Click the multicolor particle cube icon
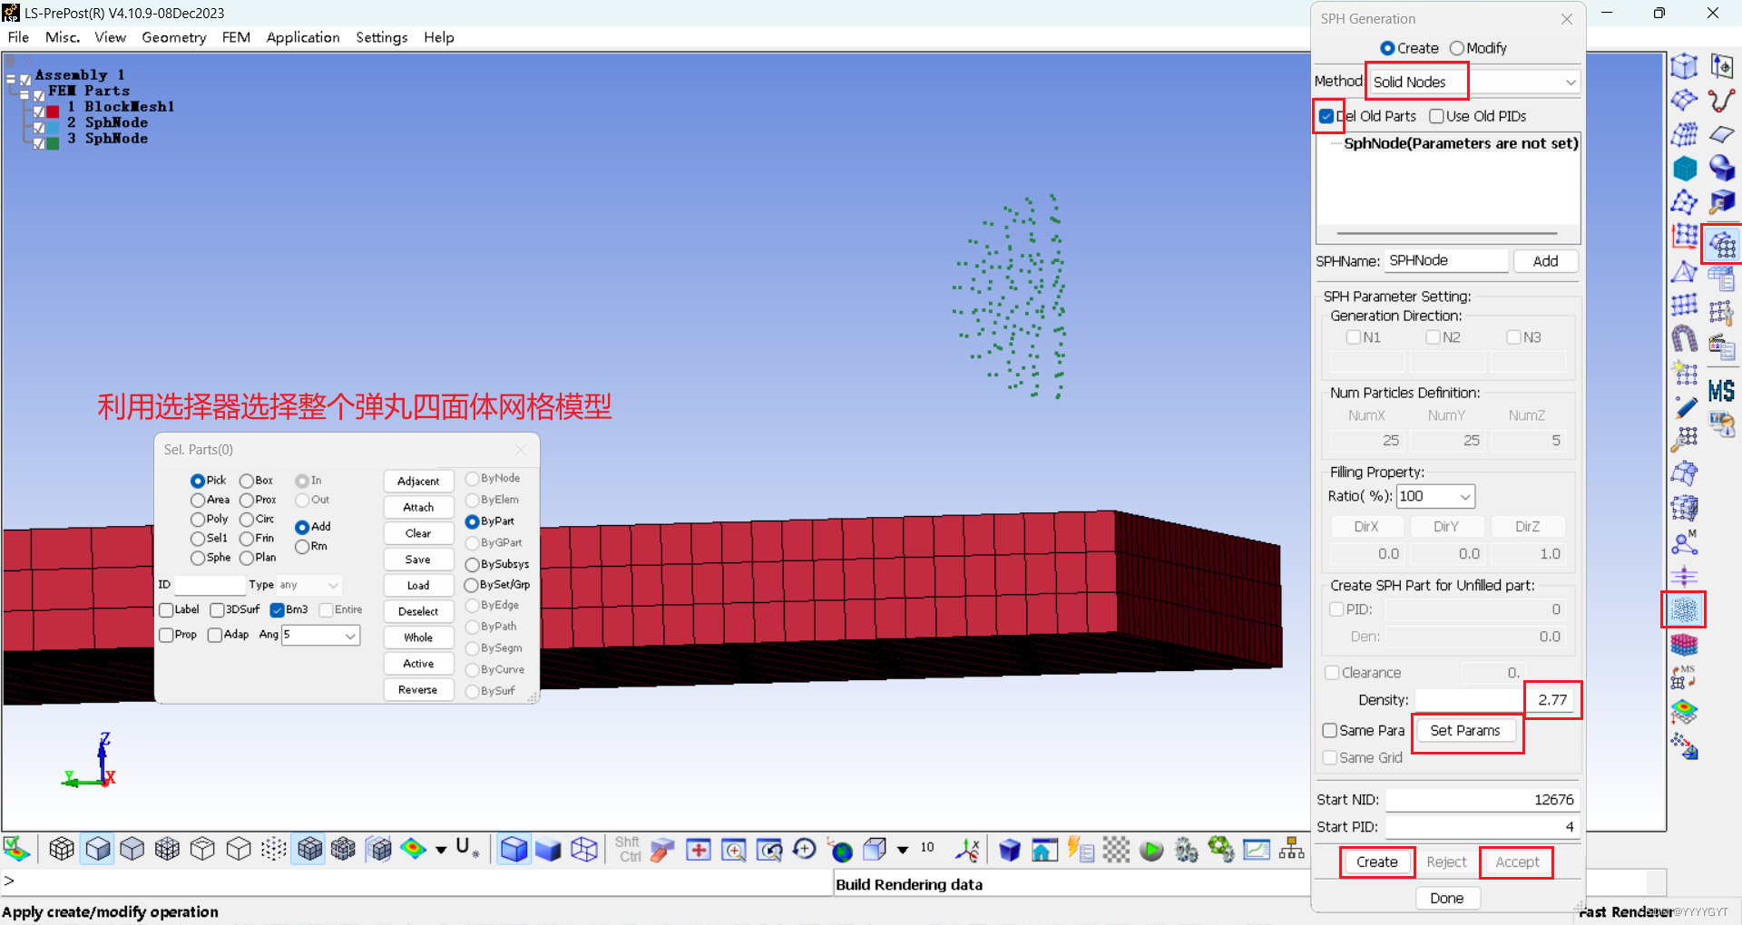 [1684, 645]
